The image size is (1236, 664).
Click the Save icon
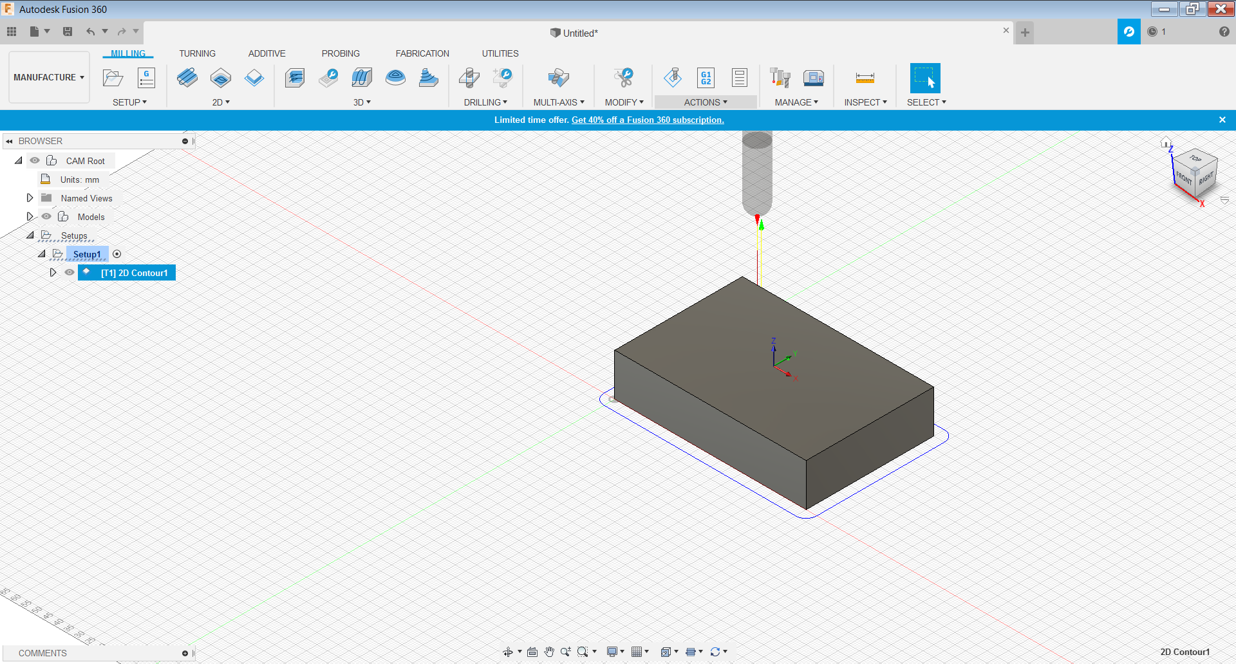point(68,32)
